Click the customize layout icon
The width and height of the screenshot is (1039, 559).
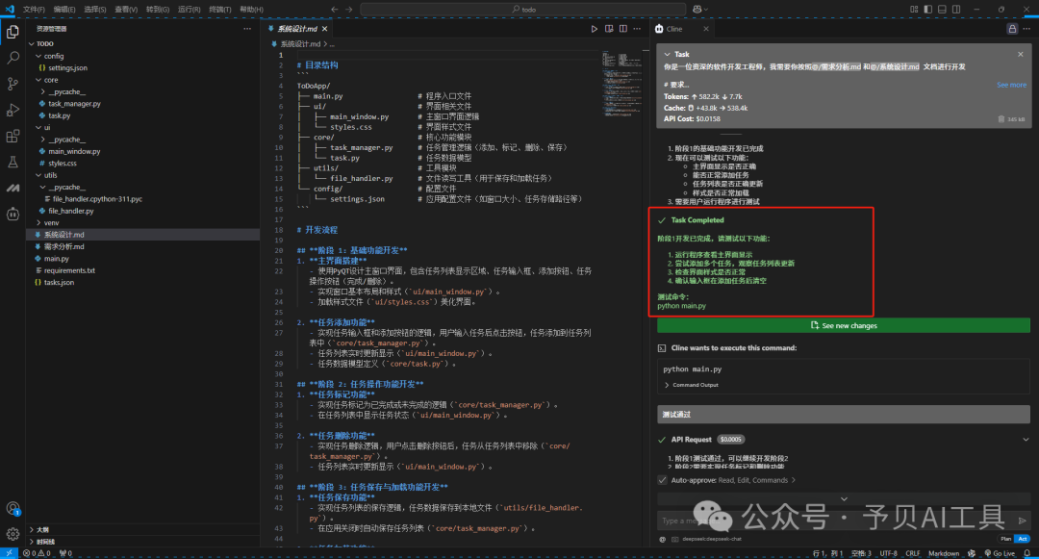(x=914, y=10)
